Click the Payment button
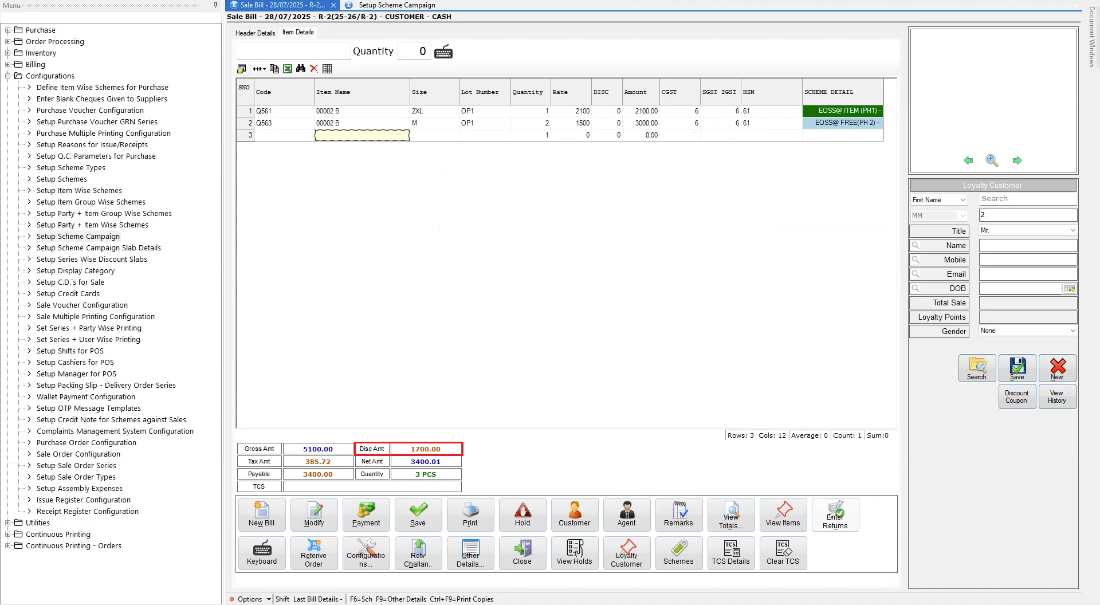 tap(366, 514)
